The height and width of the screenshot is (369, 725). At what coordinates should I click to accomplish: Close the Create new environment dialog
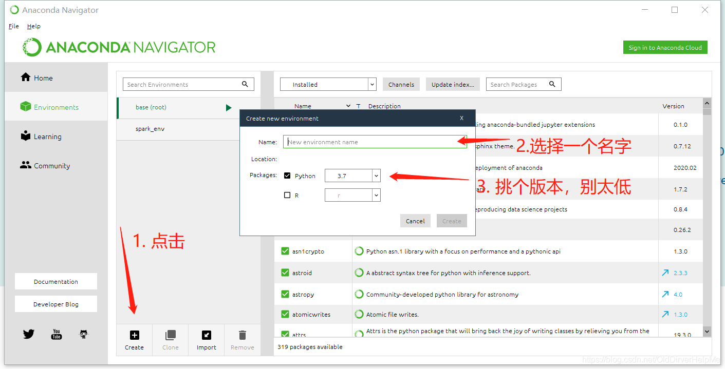461,118
